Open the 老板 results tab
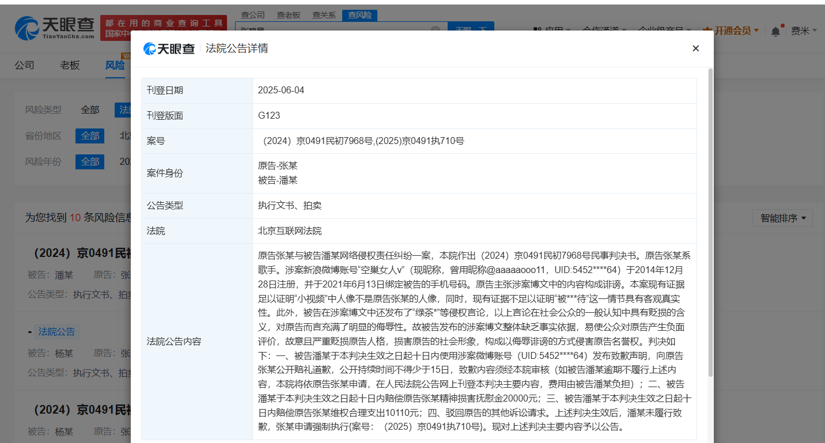Image resolution: width=825 pixels, height=443 pixels. pos(70,65)
